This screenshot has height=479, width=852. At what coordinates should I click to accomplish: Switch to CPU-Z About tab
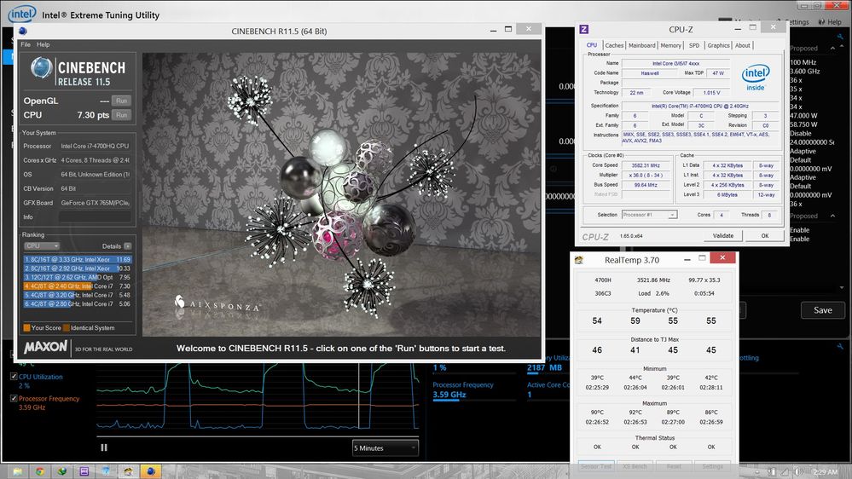click(742, 46)
